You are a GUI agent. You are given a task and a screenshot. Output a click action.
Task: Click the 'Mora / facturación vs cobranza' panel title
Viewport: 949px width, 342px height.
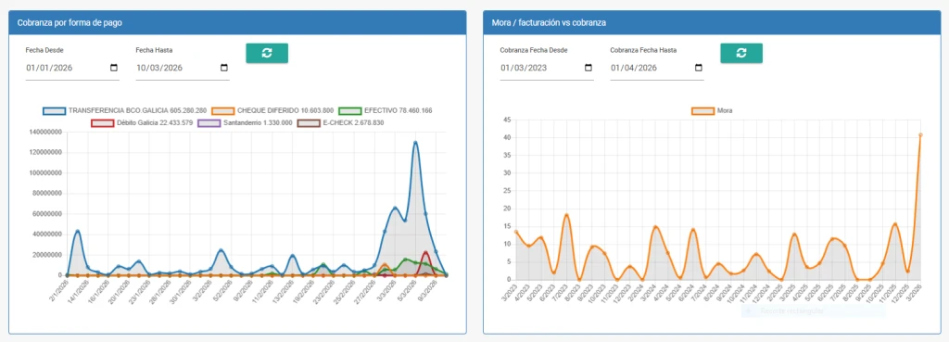tap(549, 22)
